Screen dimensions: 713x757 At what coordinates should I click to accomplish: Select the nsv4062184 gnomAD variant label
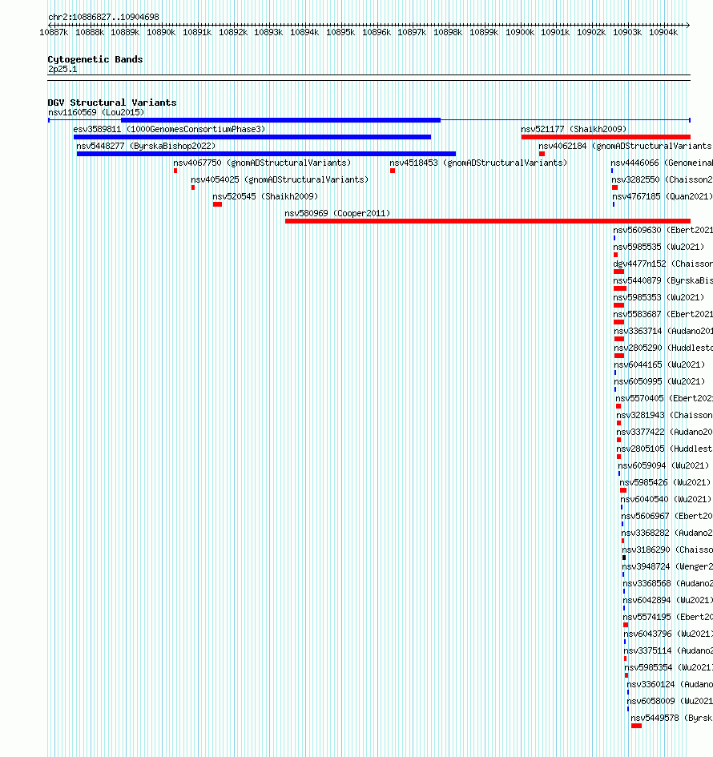625,147
